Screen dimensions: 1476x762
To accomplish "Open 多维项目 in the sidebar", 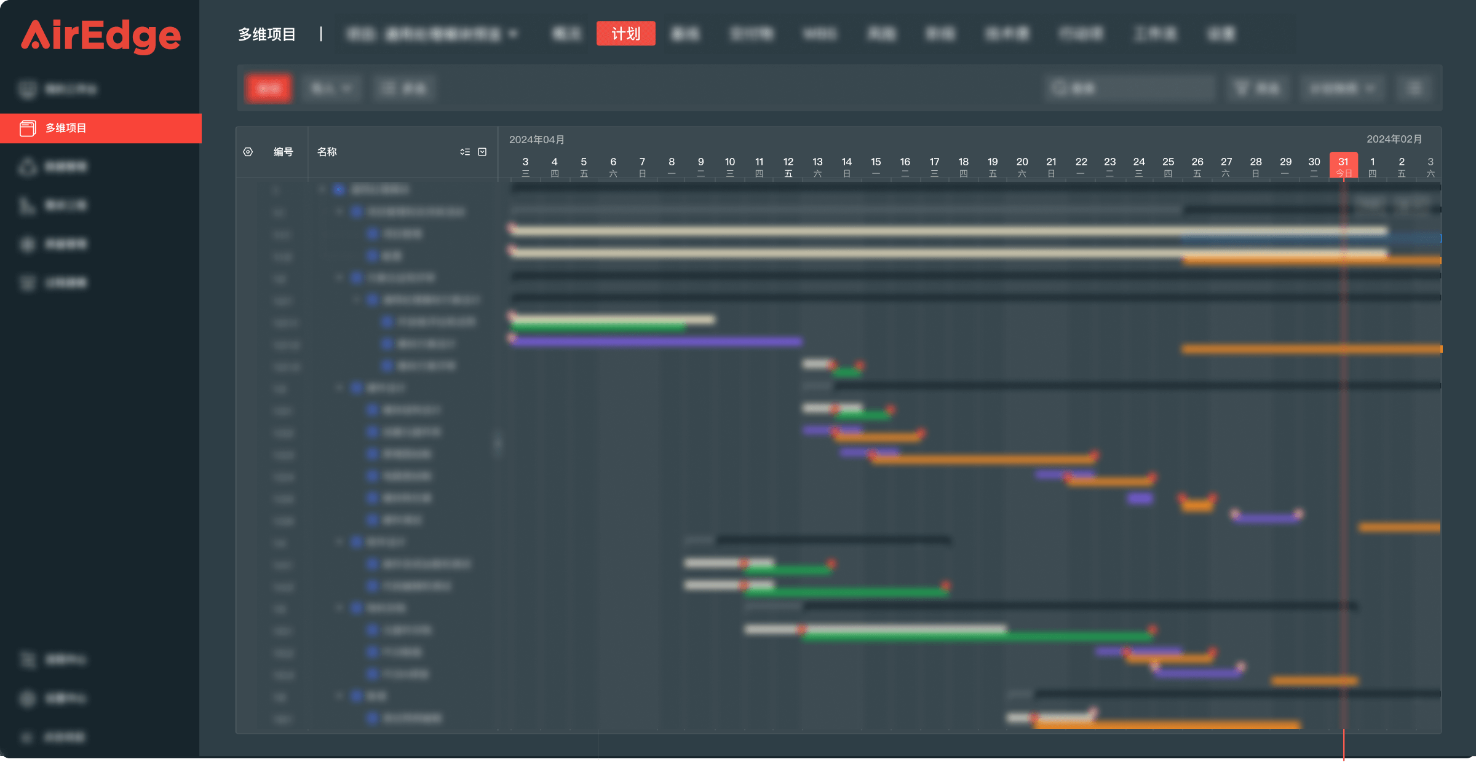I will [101, 128].
